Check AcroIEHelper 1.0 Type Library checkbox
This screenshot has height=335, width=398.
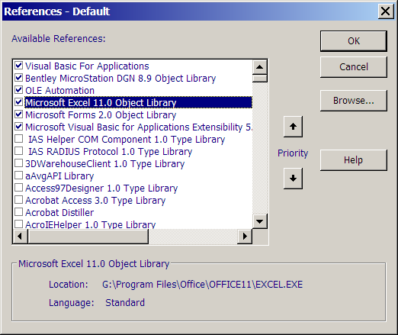(x=18, y=224)
